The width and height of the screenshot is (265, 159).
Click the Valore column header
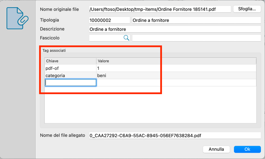[x=176, y=61]
